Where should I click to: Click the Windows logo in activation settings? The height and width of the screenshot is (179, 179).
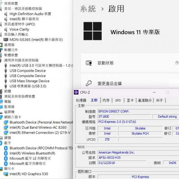point(93,31)
